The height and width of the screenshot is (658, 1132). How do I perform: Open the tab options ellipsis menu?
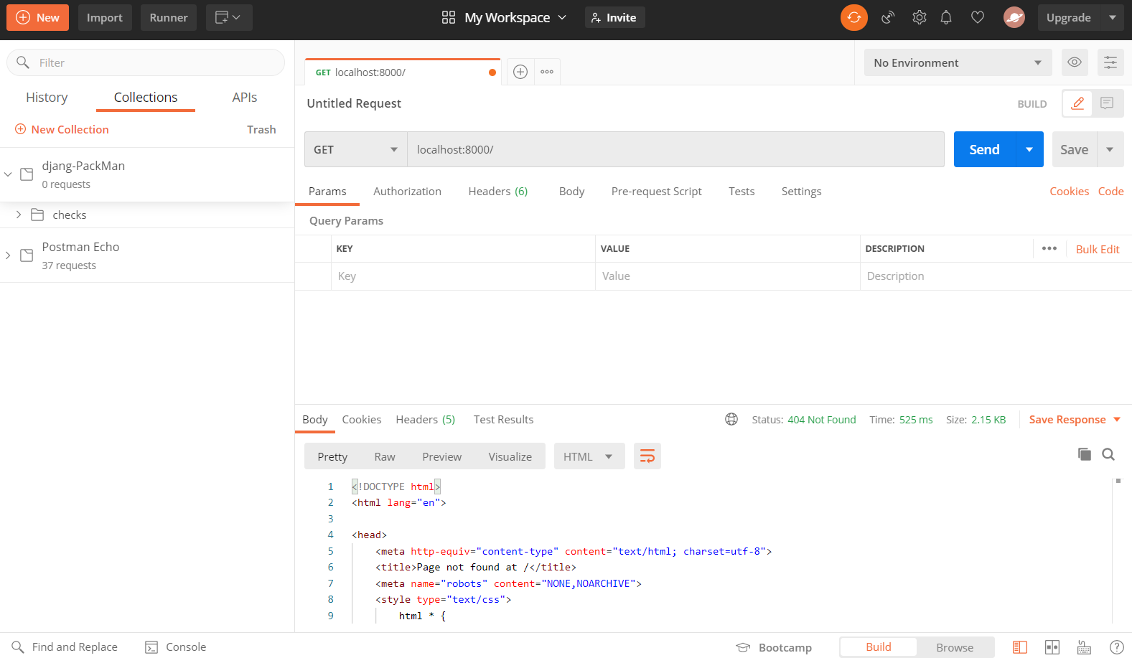547,72
